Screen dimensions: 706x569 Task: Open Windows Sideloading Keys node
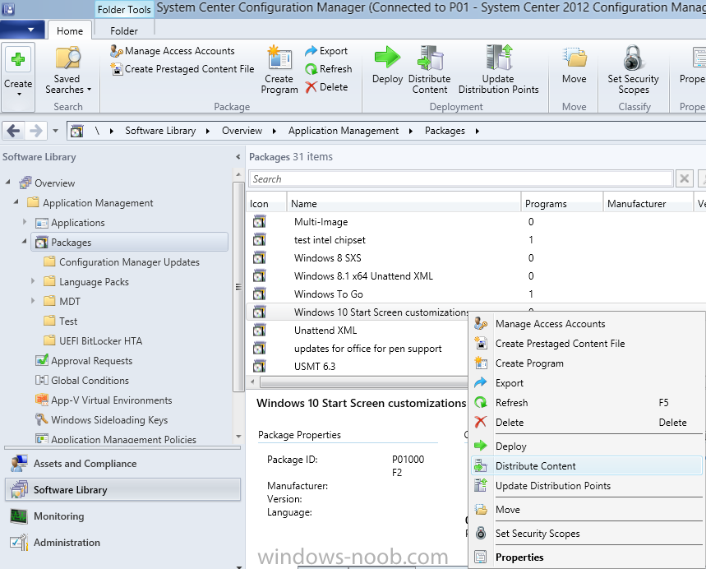pos(102,420)
